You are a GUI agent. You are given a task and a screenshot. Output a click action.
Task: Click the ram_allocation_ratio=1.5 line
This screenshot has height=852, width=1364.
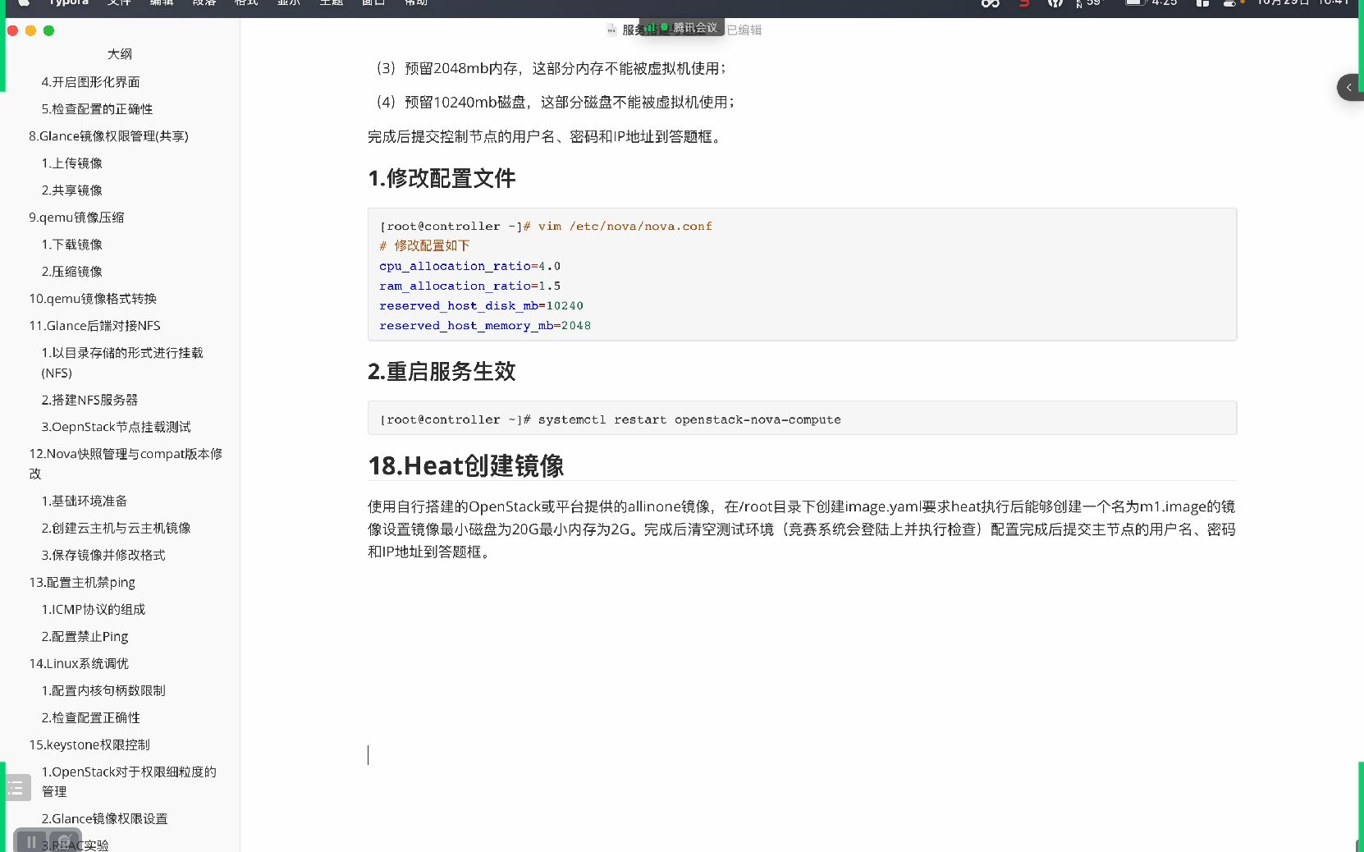click(469, 286)
